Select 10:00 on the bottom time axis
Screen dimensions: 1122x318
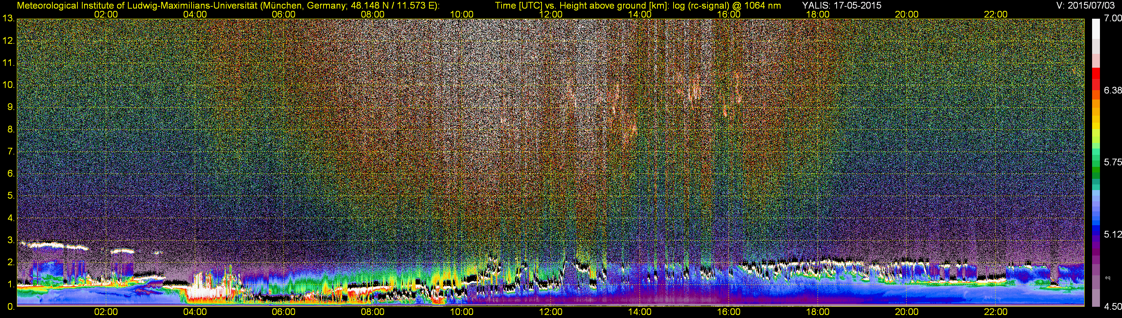click(x=462, y=312)
